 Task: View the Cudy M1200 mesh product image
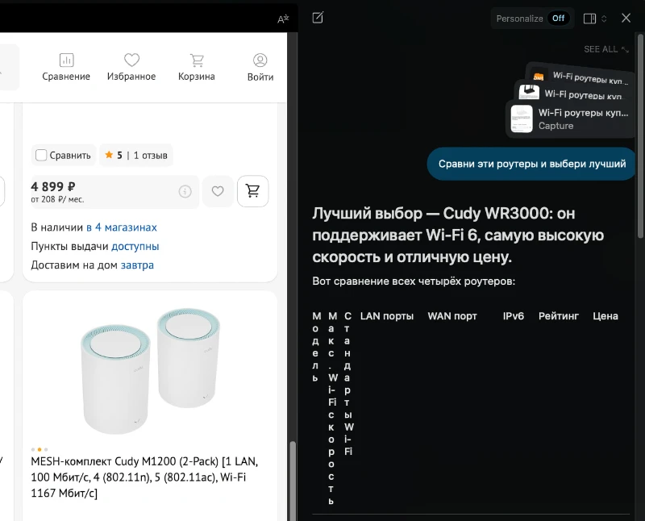[150, 370]
